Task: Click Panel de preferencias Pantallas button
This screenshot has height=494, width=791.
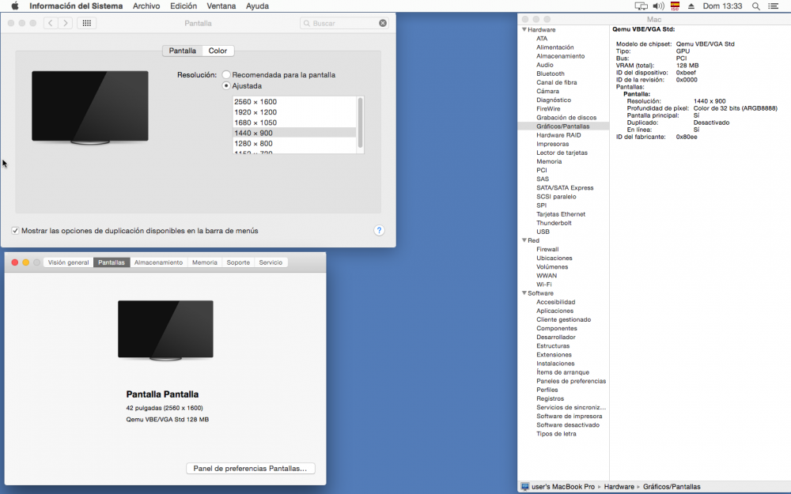Action: pos(250,468)
